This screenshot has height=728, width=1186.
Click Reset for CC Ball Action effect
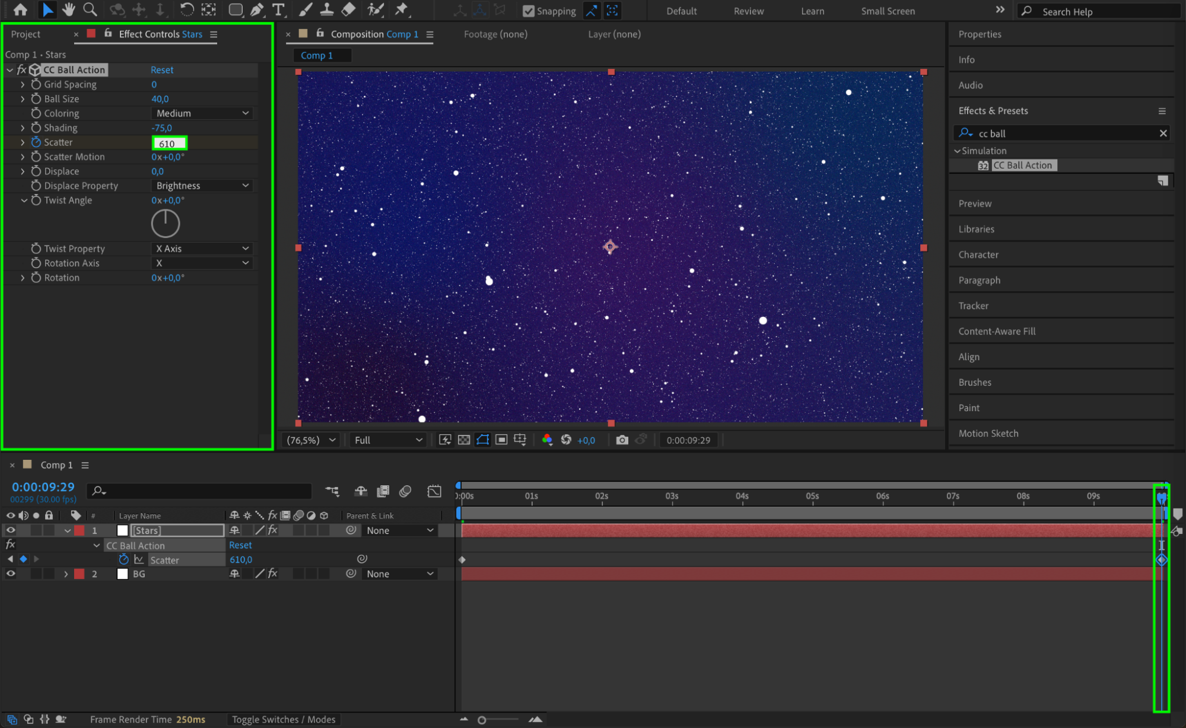tap(162, 70)
